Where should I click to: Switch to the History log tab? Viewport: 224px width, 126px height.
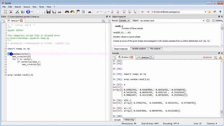tap(129, 120)
